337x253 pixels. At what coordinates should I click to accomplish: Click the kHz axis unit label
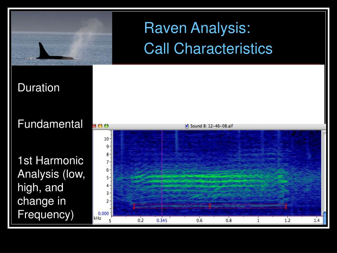(98, 218)
